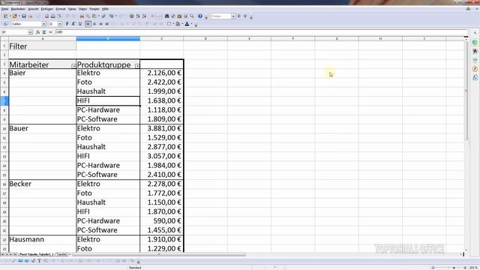
Task: Click the Save document icon
Action: click(x=24, y=16)
